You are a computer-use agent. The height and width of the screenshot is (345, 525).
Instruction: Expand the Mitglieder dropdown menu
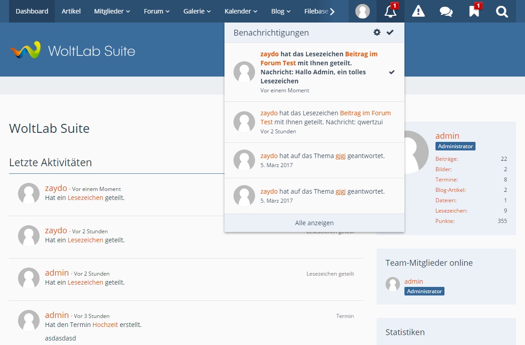click(112, 11)
